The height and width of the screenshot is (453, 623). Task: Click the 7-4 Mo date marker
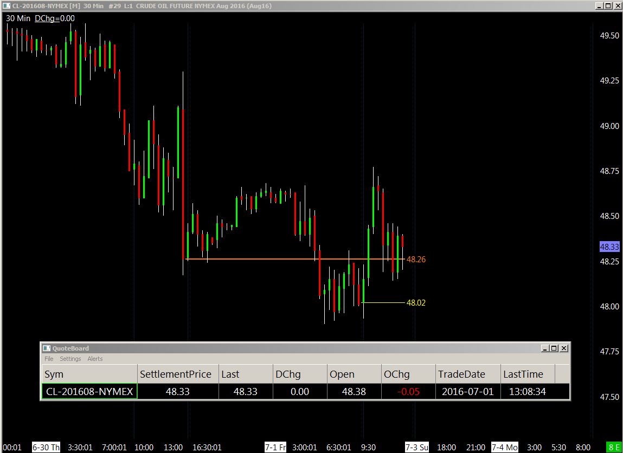[x=505, y=448]
